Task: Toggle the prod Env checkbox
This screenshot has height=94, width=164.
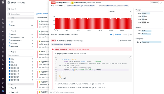Action: pos(10,25)
